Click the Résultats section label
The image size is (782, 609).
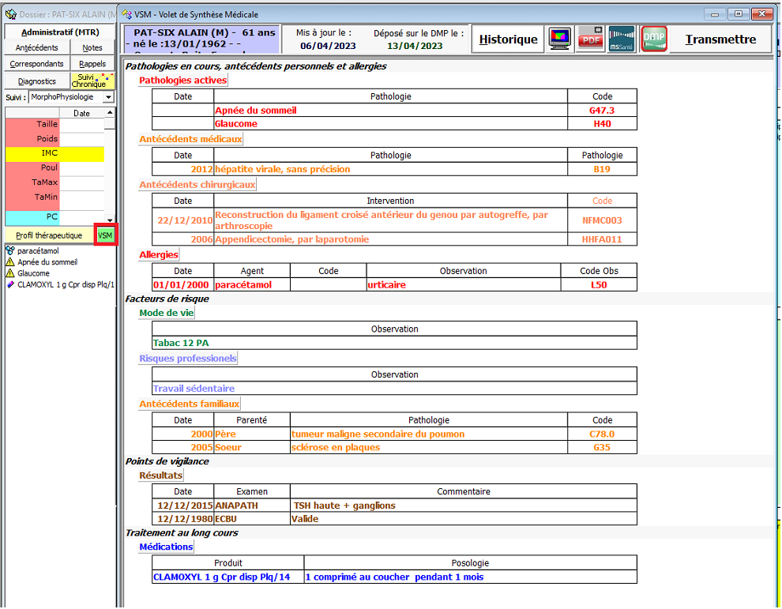160,476
